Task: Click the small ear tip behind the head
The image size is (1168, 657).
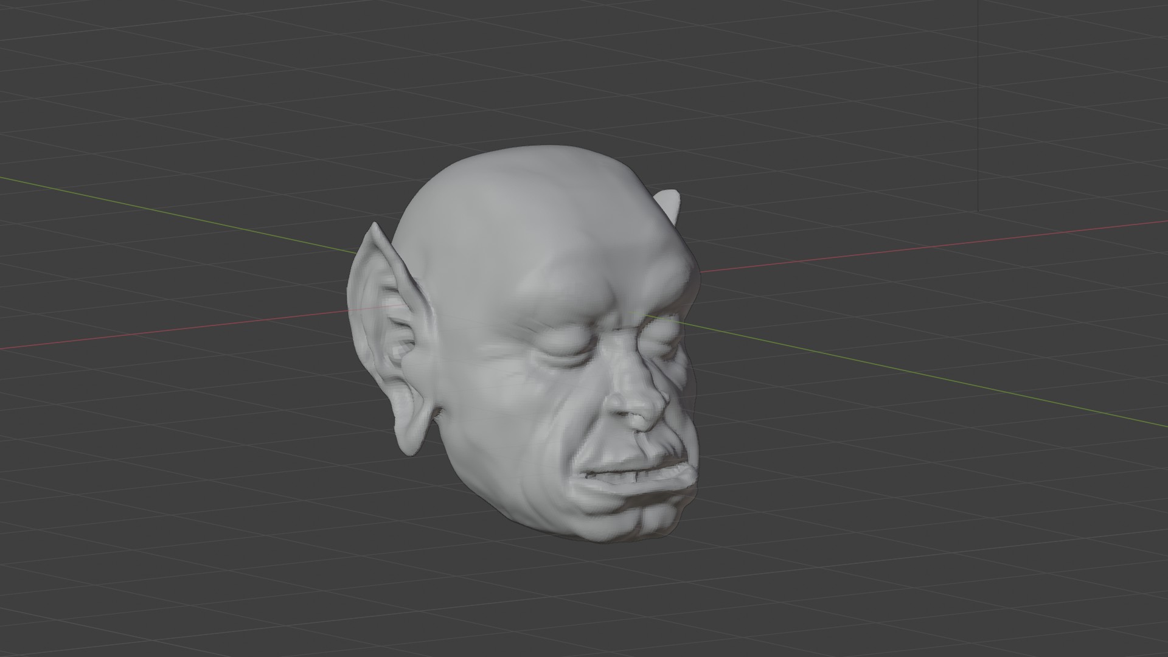Action: click(670, 200)
